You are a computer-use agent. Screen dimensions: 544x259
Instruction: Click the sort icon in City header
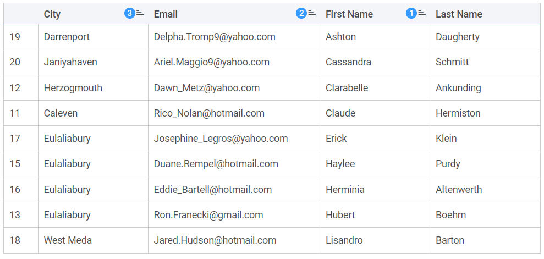coord(140,14)
